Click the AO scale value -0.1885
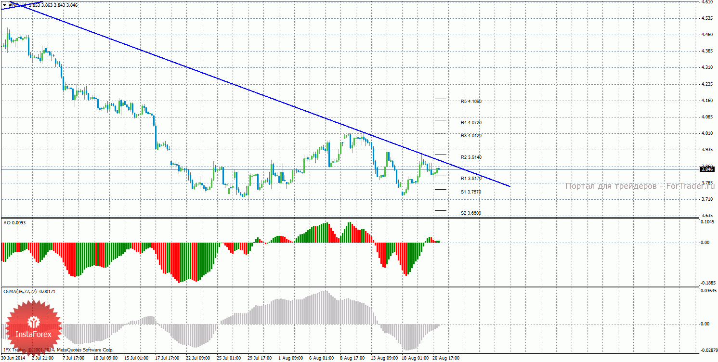The height and width of the screenshot is (362, 718). [x=707, y=283]
